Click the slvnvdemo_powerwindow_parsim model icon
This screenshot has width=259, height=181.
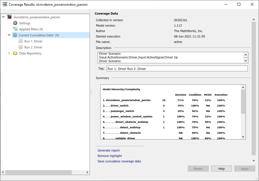[9, 17]
